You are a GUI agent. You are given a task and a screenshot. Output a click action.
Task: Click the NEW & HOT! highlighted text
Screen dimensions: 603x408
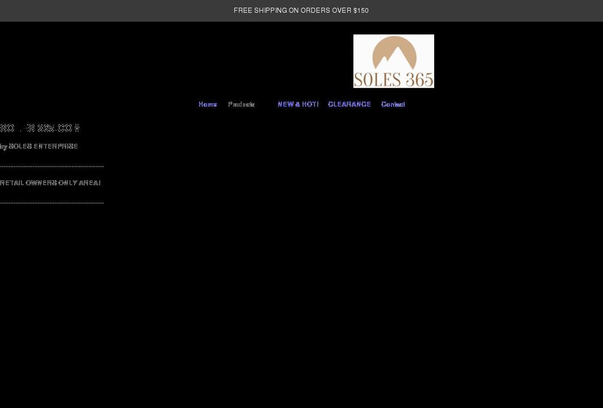coord(298,104)
